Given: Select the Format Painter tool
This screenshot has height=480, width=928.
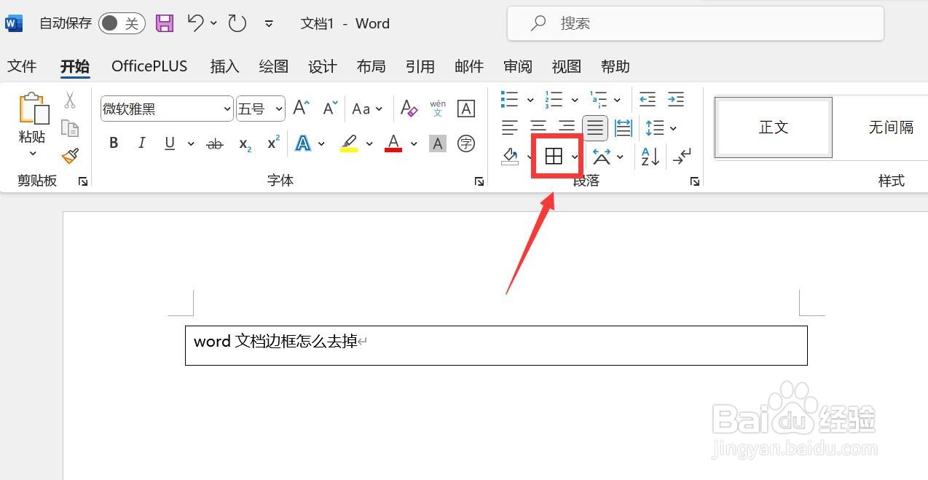Looking at the screenshot, I should pyautogui.click(x=71, y=157).
